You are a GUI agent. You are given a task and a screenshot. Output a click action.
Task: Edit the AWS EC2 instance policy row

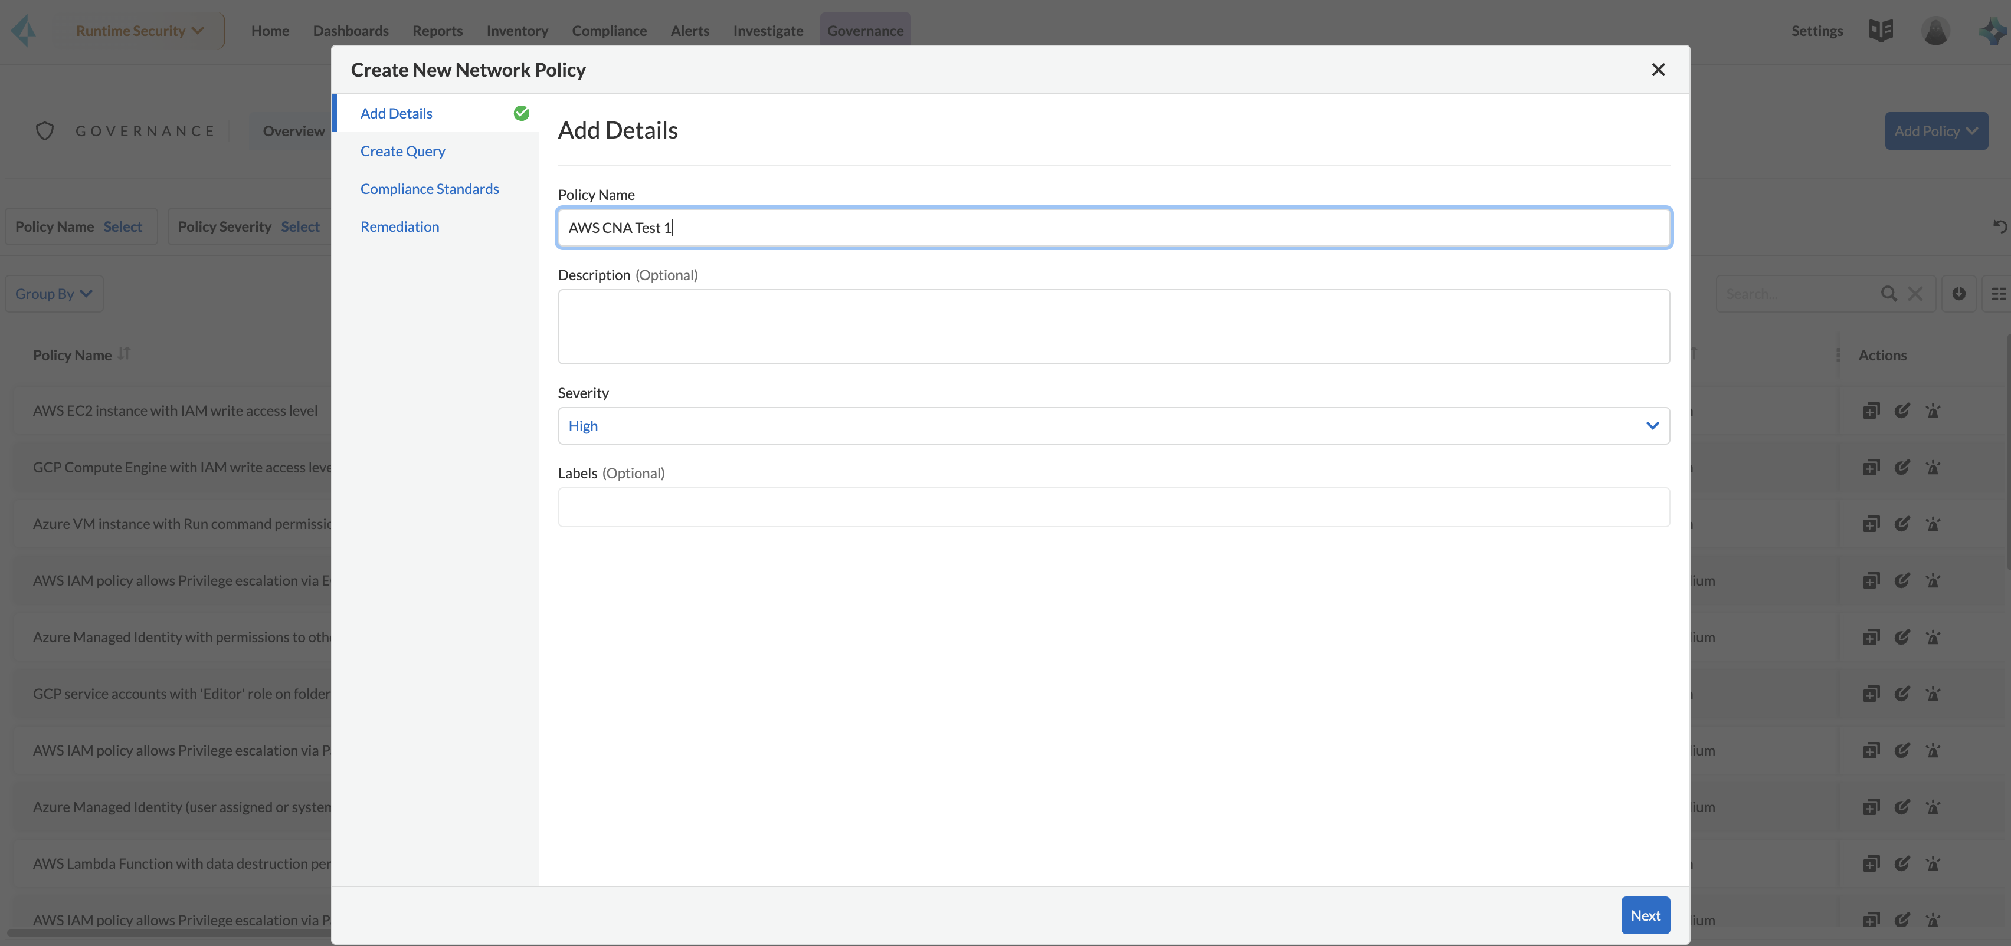coord(1902,410)
